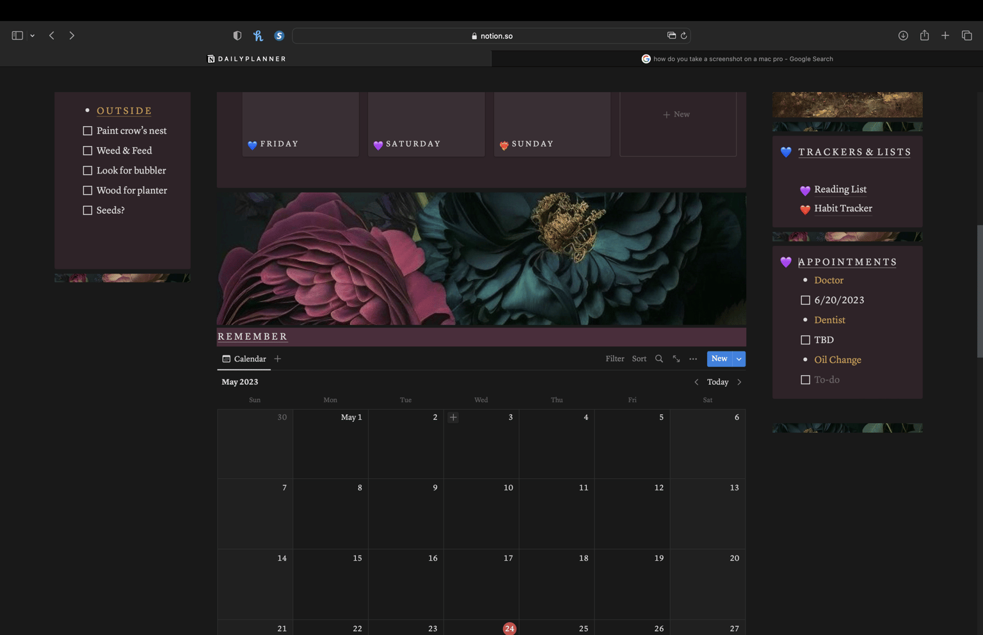Open calendar as full page

[676, 359]
